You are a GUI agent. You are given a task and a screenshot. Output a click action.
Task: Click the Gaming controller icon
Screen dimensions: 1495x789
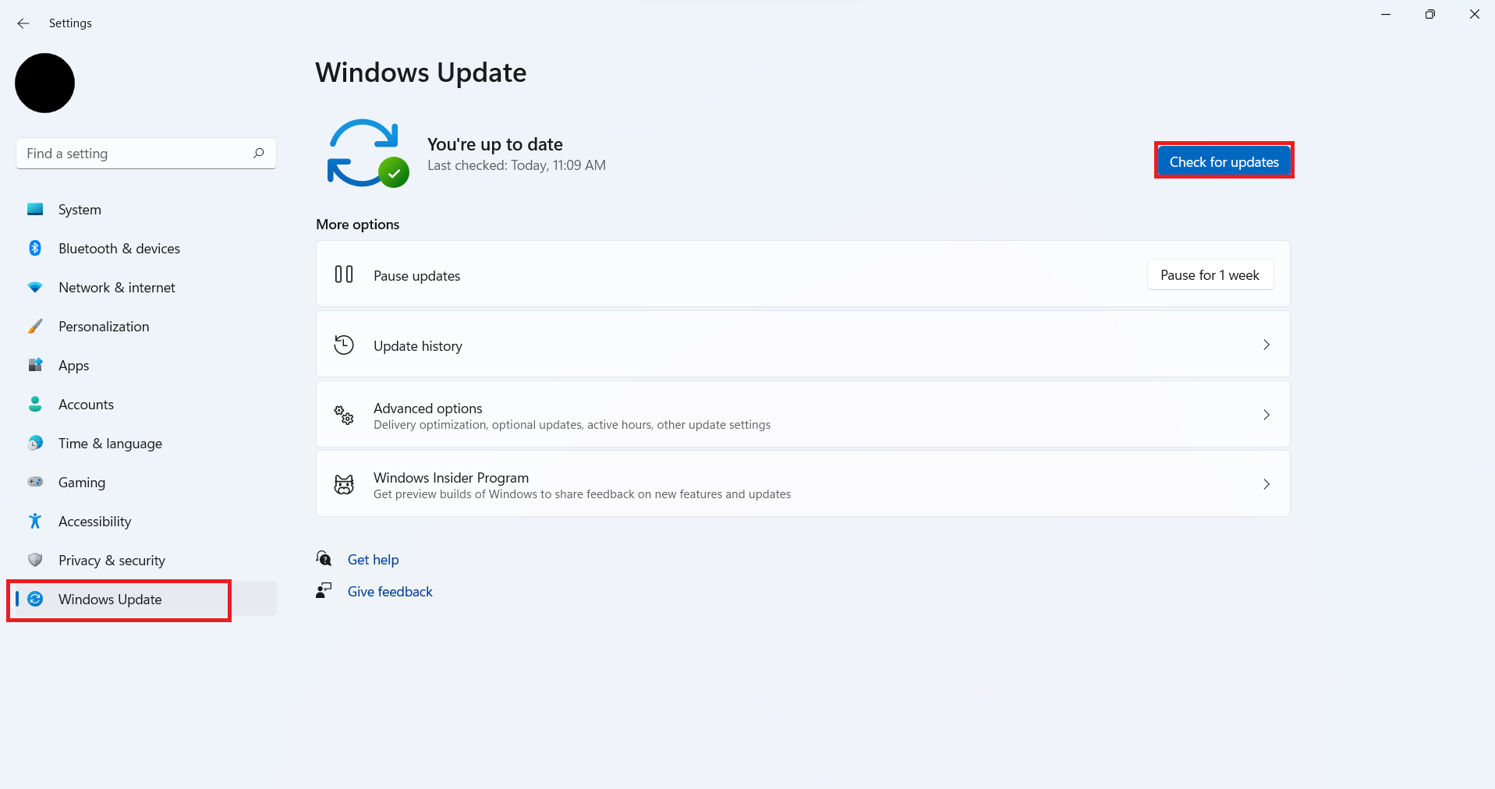point(35,482)
